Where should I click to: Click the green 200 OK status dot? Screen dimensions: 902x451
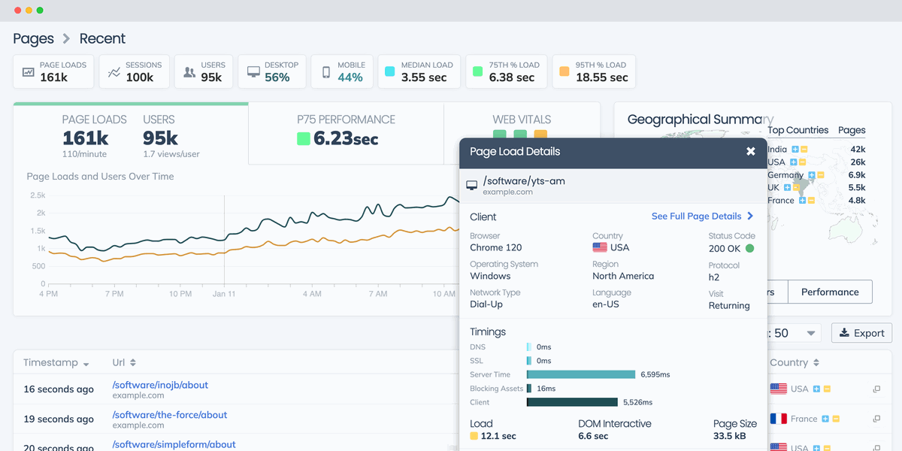749,248
